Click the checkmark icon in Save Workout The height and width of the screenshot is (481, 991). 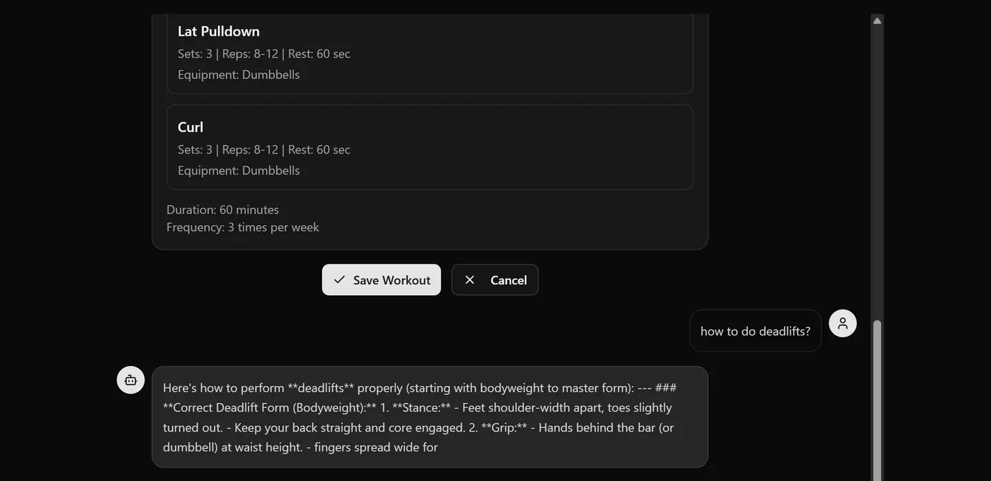(339, 280)
